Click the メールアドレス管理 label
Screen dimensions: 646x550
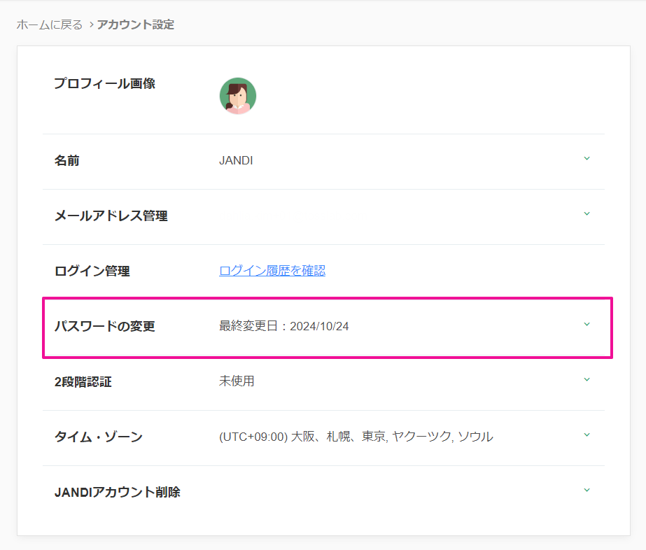(111, 216)
